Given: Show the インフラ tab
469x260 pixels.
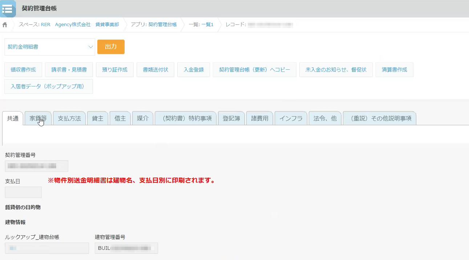Looking at the screenshot, I should pyautogui.click(x=291, y=118).
